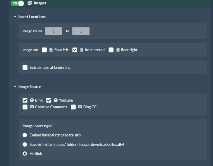Click the float right alignment icon
This screenshot has height=166, width=213.
pos(118,50)
